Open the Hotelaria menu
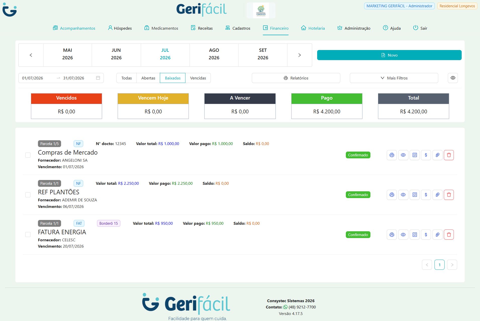 (313, 28)
